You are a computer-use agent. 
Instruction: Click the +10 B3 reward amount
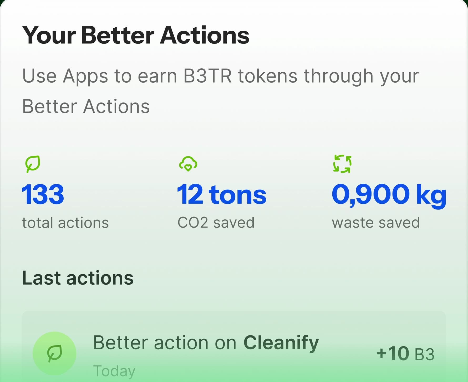click(x=405, y=354)
